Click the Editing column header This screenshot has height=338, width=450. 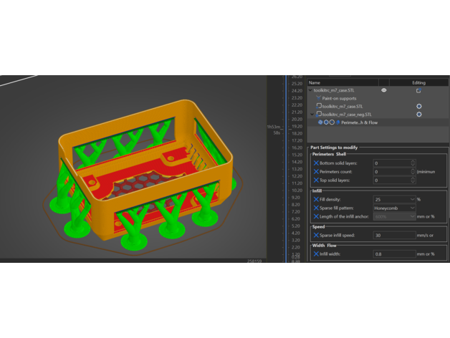click(x=418, y=82)
